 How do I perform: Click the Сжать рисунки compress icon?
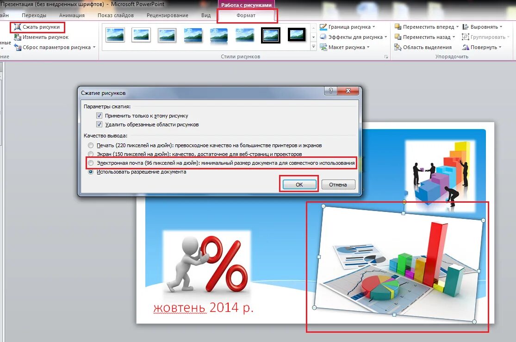click(x=18, y=27)
